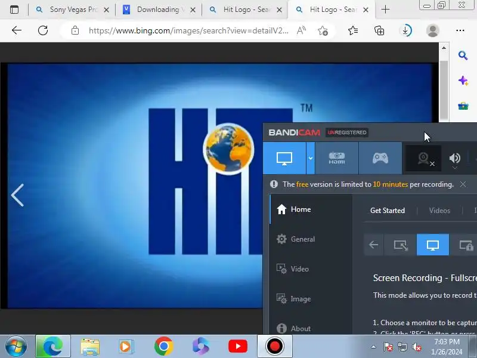477x358 pixels.
Task: Choose specific window recording mode icon
Action: point(466,245)
